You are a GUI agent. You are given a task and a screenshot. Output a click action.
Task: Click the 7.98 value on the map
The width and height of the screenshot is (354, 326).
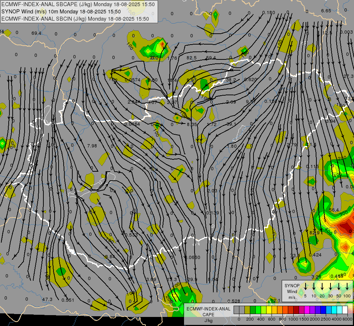pos(92,146)
